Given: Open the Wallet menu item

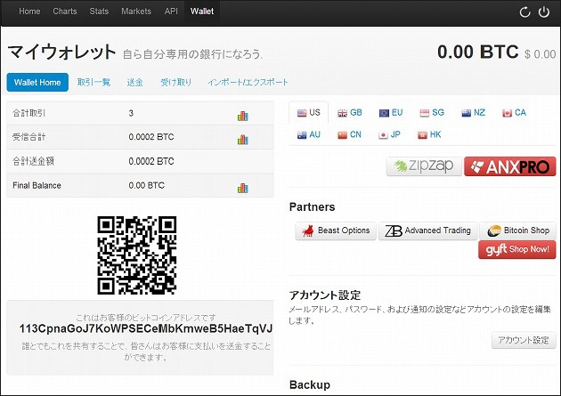Looking at the screenshot, I should click(202, 12).
